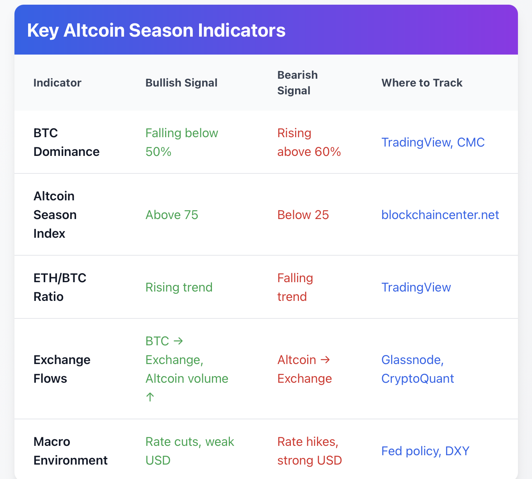
Task: Click the "Where to Track" header
Action: point(422,83)
